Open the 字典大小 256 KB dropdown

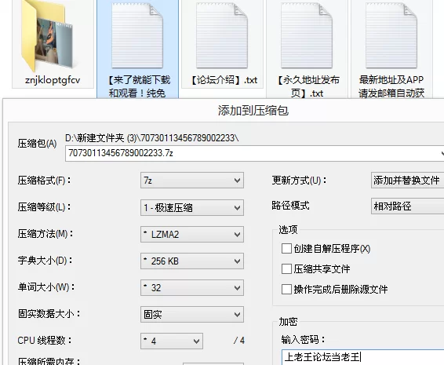[x=192, y=261]
